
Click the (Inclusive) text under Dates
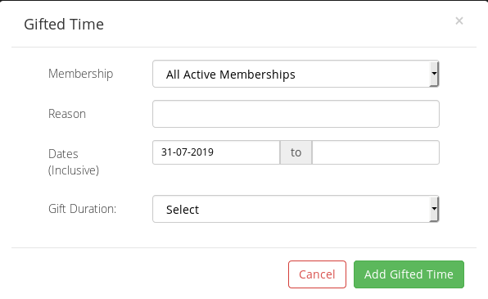[x=74, y=170]
